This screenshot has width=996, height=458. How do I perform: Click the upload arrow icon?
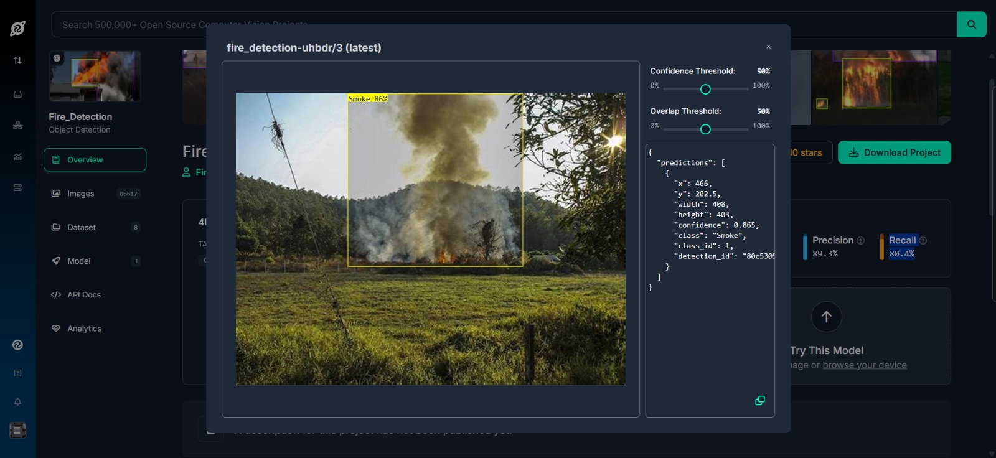826,317
